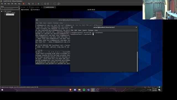Switch to Debian 11.x 64-bit tab

click(35, 7)
